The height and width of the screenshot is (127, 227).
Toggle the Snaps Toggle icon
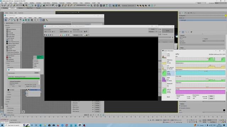click(62, 6)
